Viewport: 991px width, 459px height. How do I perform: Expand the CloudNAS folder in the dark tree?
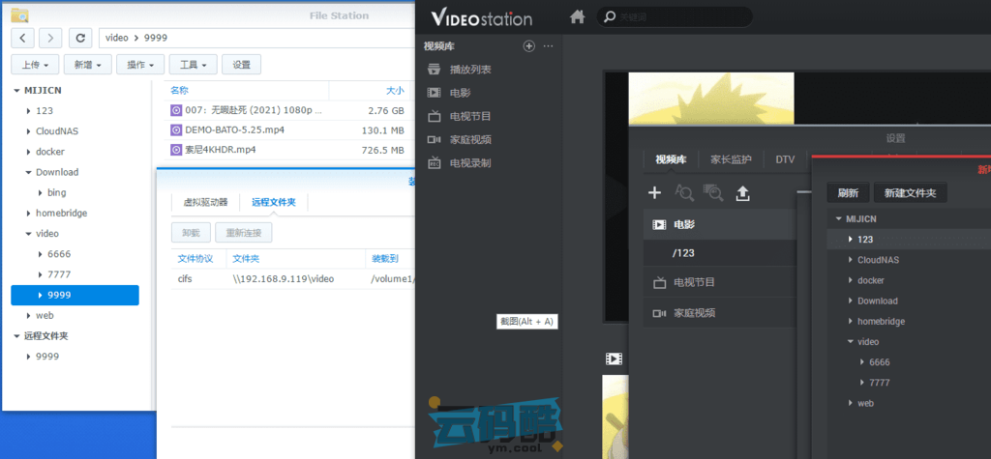849,260
